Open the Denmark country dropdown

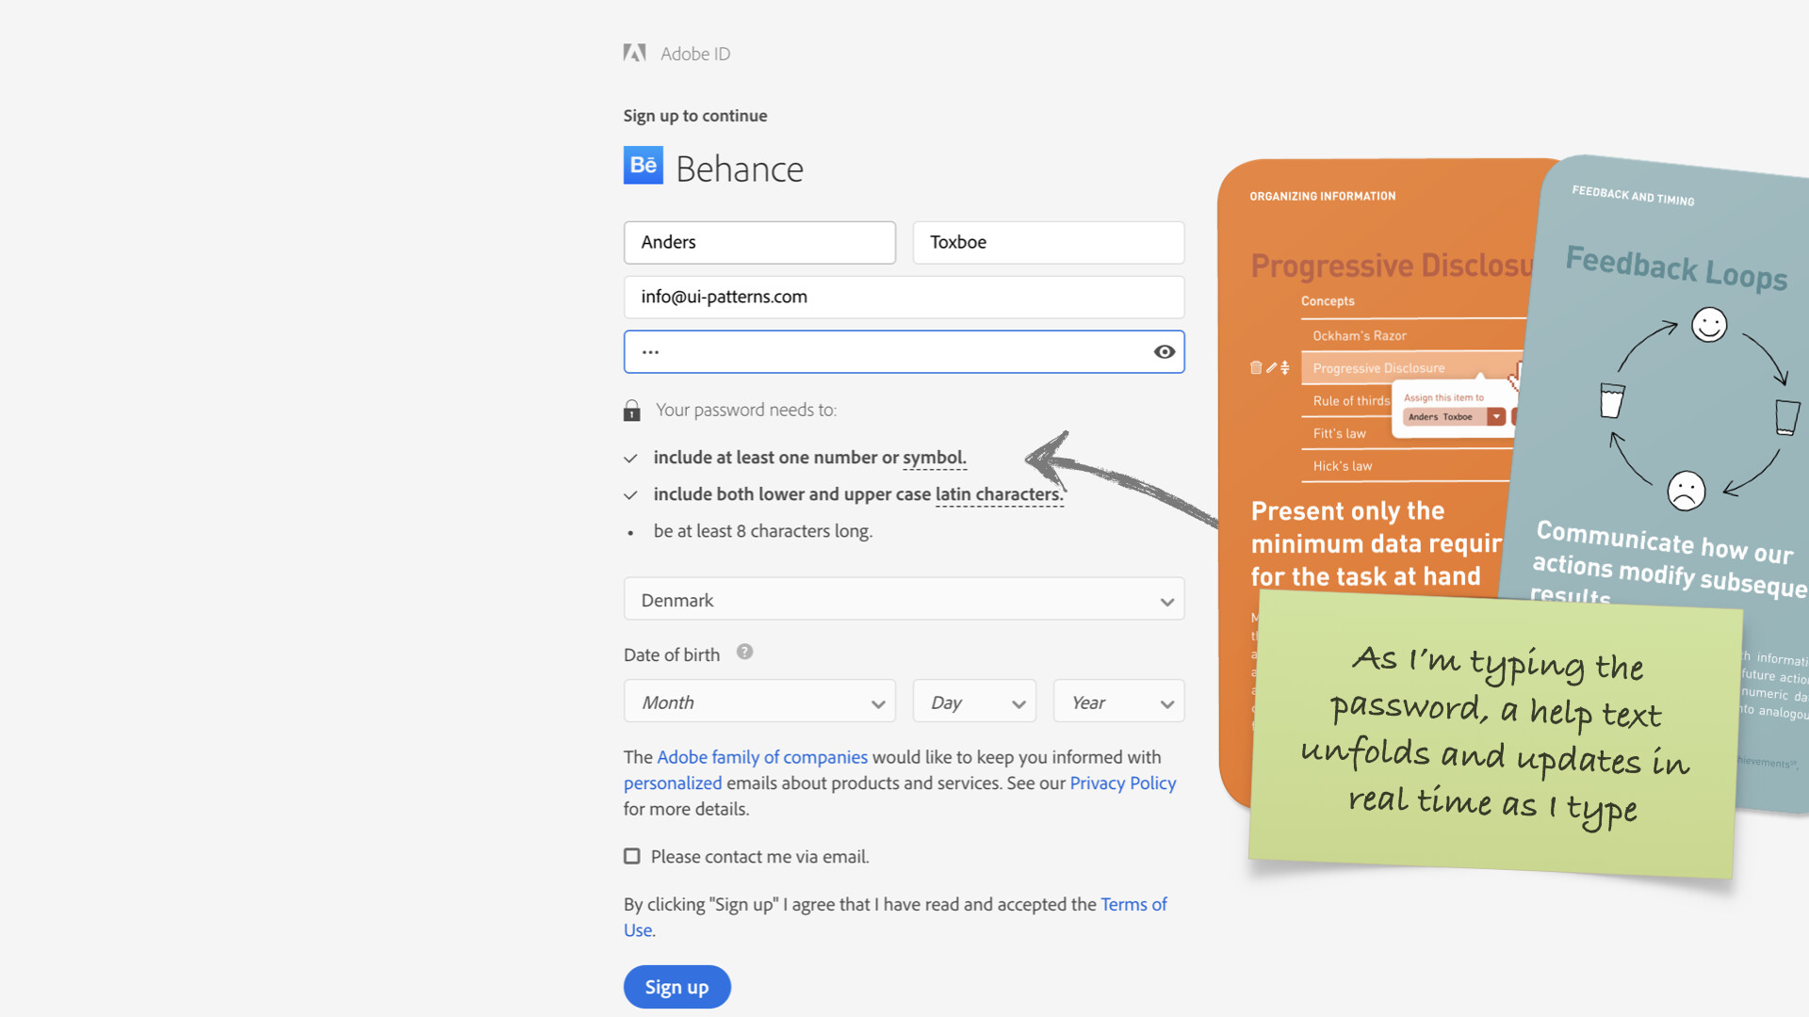click(904, 600)
